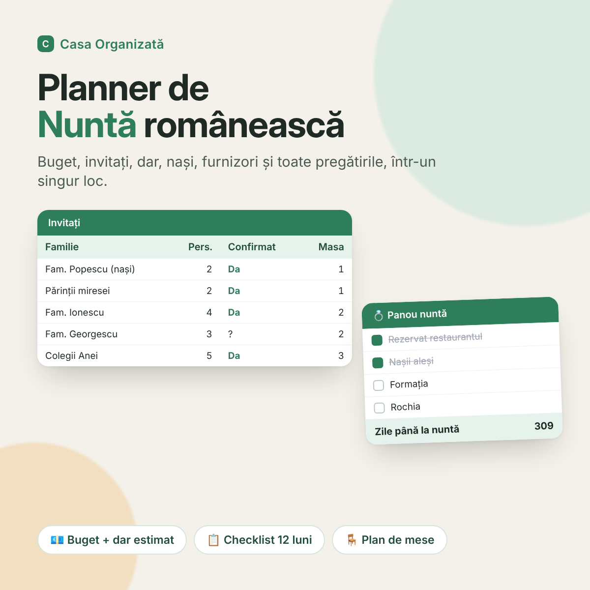Click the Masa column header

331,247
